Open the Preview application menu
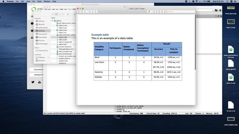This screenshot has height=134, width=239. (10, 1)
